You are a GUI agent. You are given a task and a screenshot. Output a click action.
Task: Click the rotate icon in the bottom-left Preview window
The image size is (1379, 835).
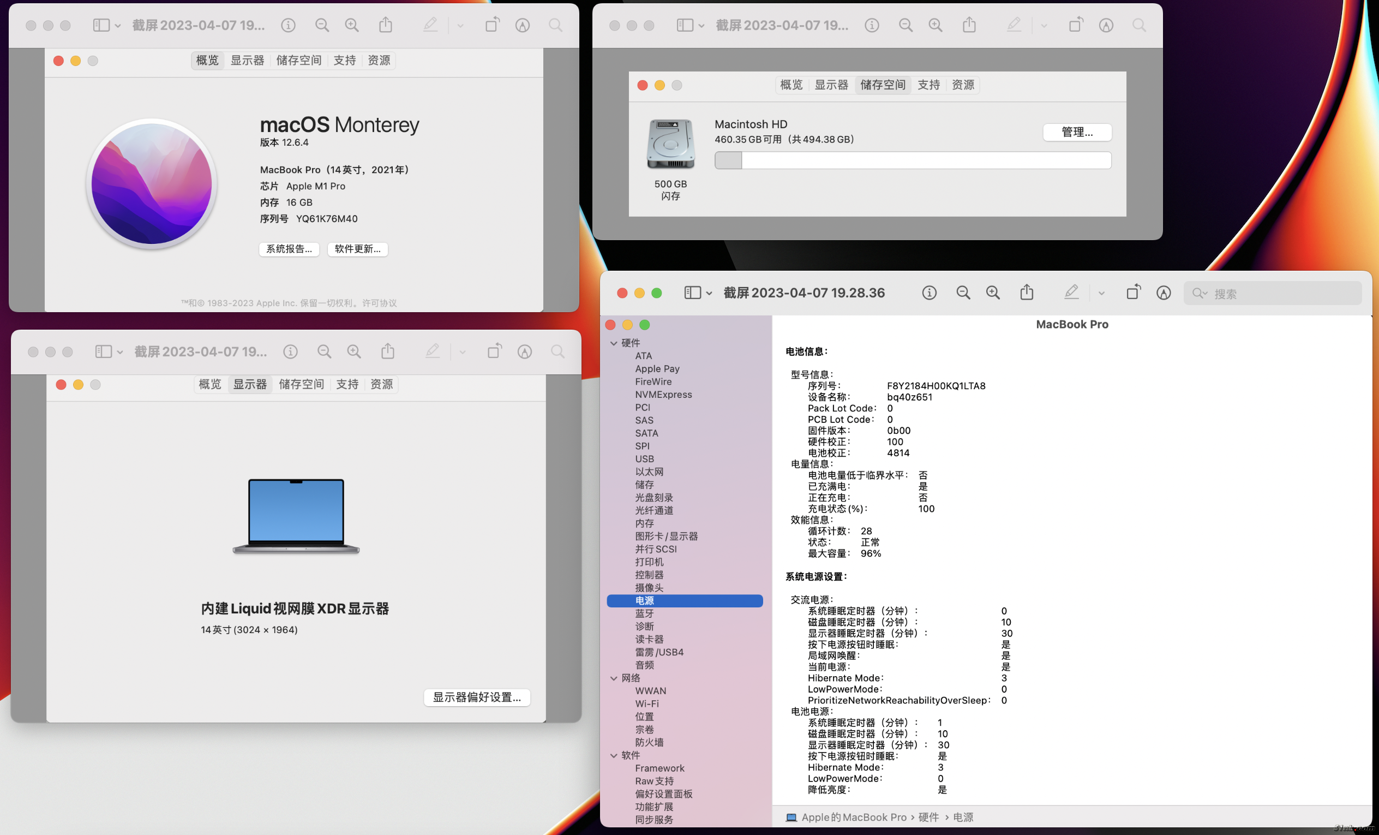click(494, 350)
